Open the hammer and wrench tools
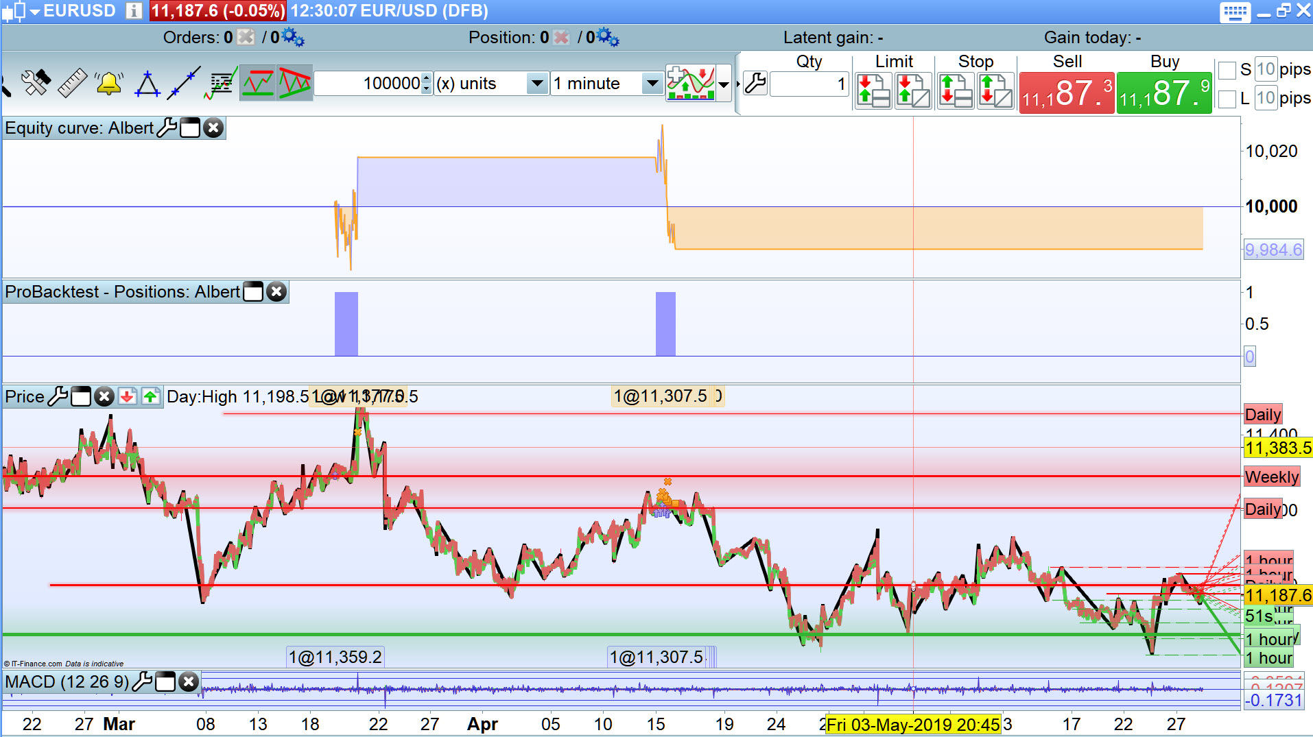Viewport: 1313px width, 737px height. [x=36, y=83]
